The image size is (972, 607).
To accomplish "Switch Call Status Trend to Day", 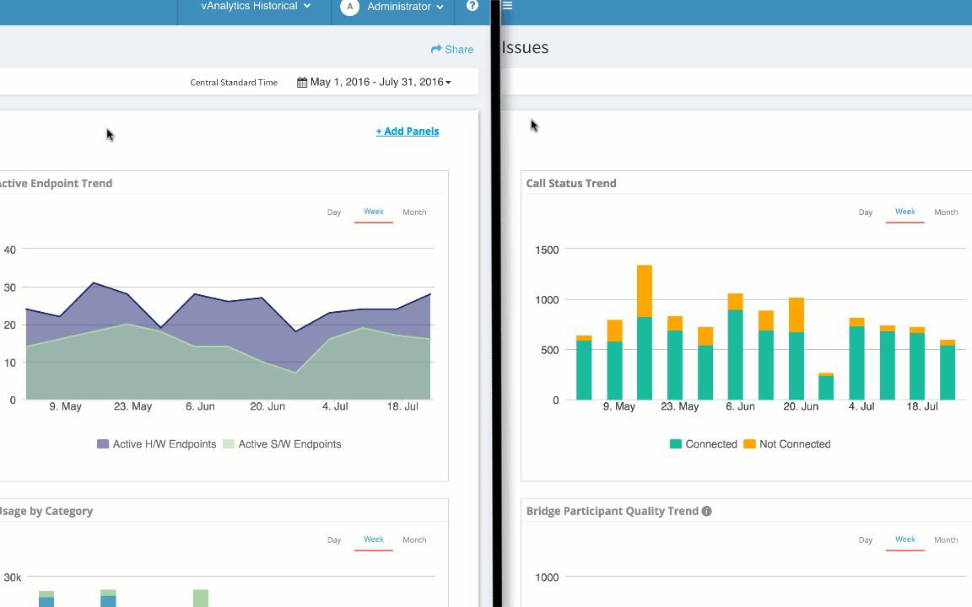I will [866, 212].
